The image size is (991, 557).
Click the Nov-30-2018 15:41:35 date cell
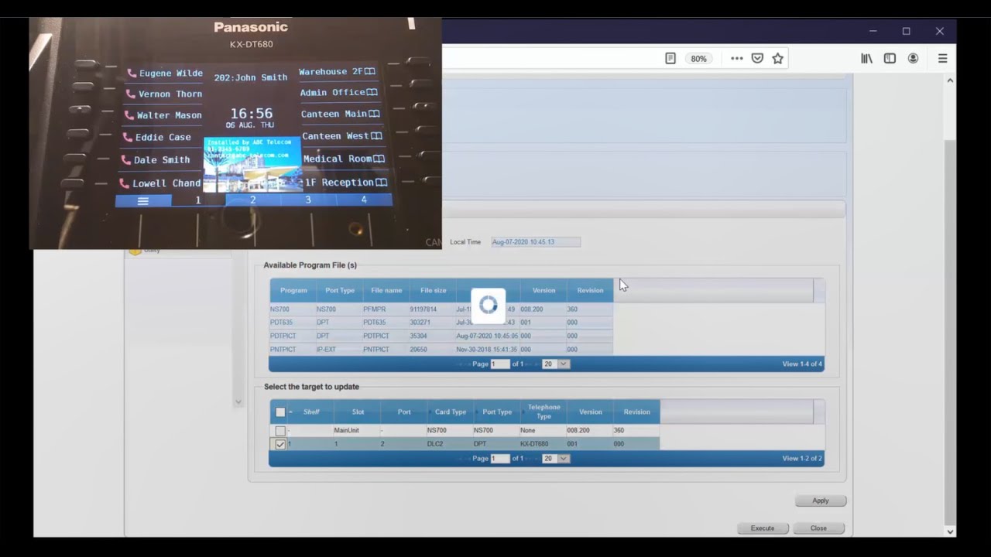point(487,350)
